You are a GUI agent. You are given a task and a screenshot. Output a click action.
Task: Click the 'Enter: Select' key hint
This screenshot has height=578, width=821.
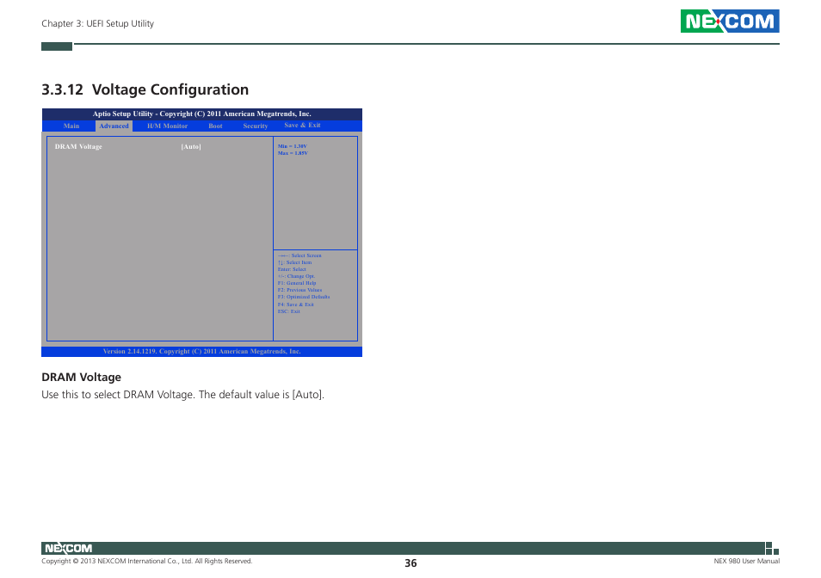[x=292, y=269]
